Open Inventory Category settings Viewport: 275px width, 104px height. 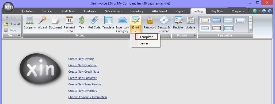coord(122,24)
